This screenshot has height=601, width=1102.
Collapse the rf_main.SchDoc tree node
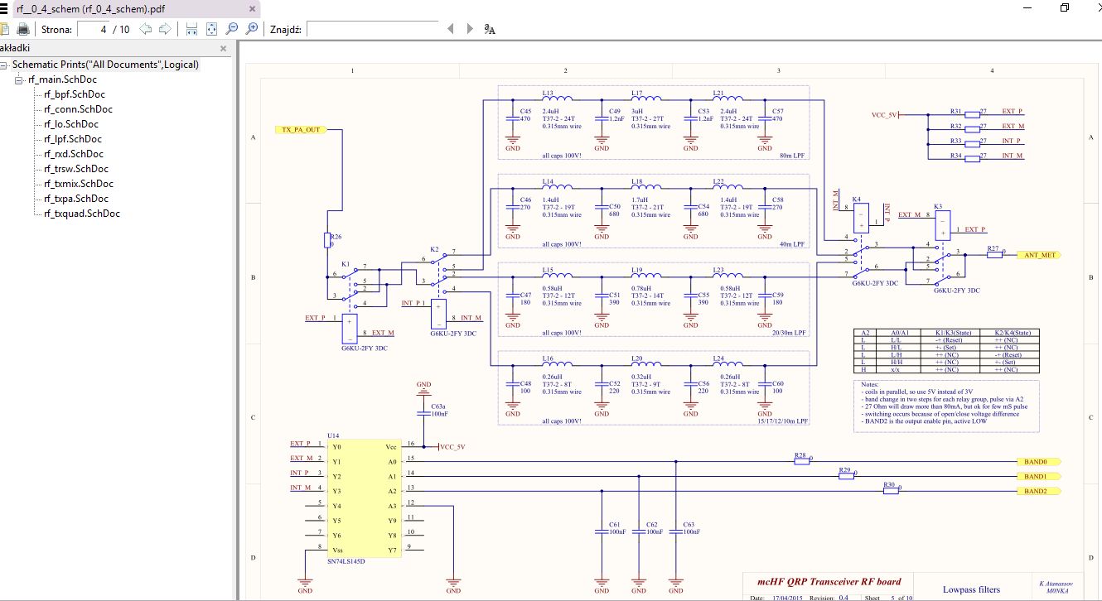[x=19, y=79]
